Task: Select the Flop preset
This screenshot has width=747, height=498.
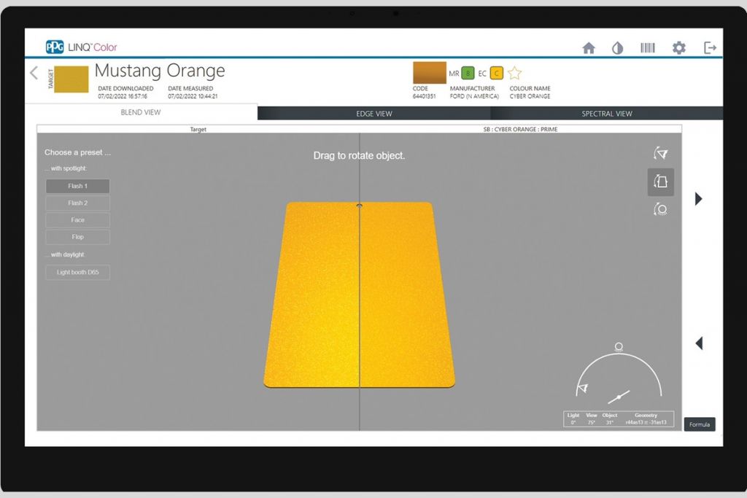Action: [77, 237]
